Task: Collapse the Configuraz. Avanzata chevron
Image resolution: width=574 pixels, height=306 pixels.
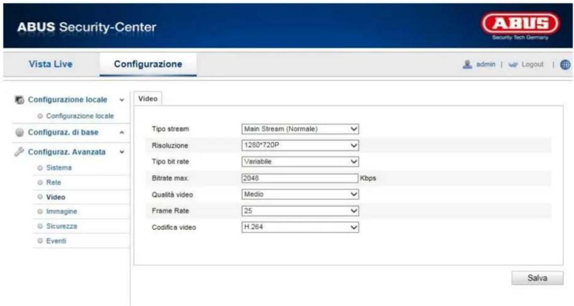Action: (122, 152)
